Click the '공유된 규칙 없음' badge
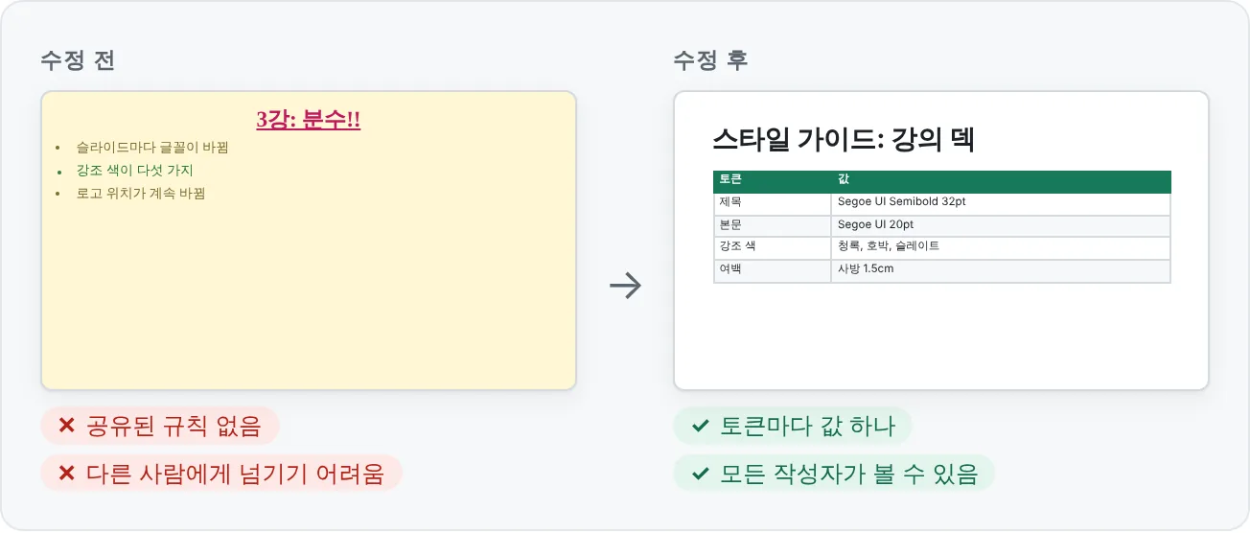The image size is (1250, 533). coord(160,427)
